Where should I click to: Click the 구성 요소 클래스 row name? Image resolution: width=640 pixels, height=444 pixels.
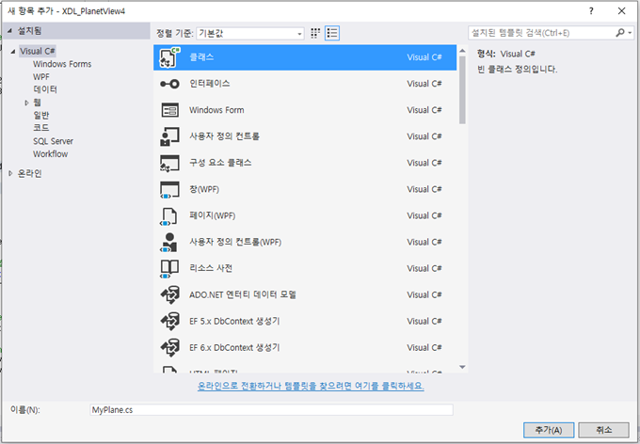click(220, 163)
